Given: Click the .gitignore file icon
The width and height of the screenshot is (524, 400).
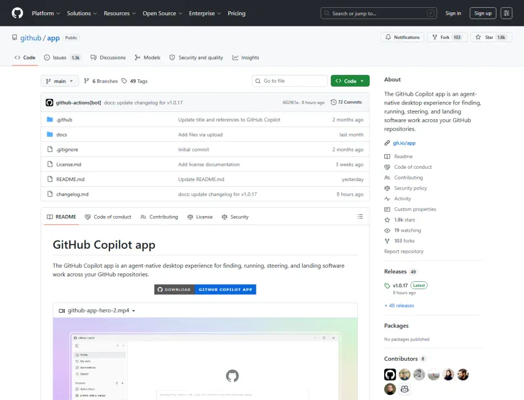Looking at the screenshot, I should point(50,149).
